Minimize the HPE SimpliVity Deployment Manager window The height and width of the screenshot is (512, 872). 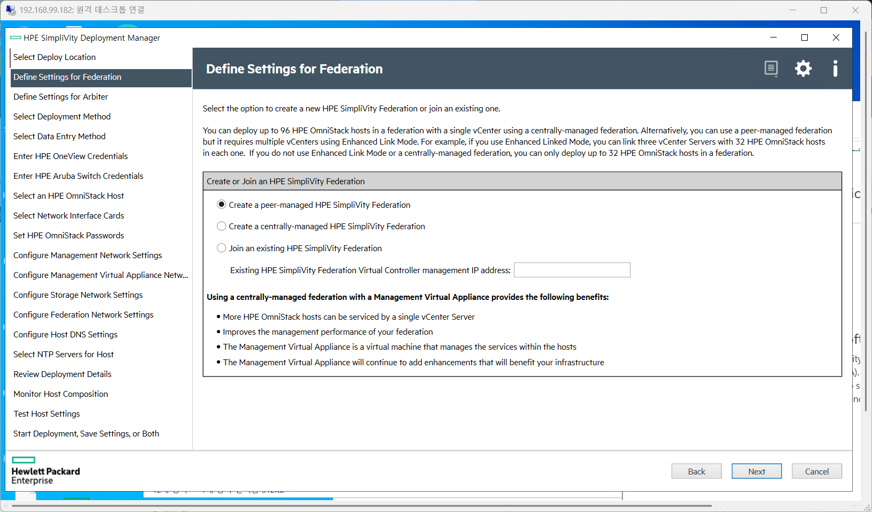point(773,37)
